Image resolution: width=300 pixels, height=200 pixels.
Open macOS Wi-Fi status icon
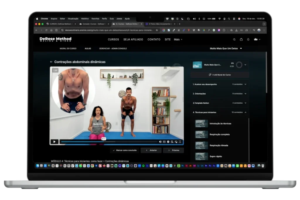[219, 19]
